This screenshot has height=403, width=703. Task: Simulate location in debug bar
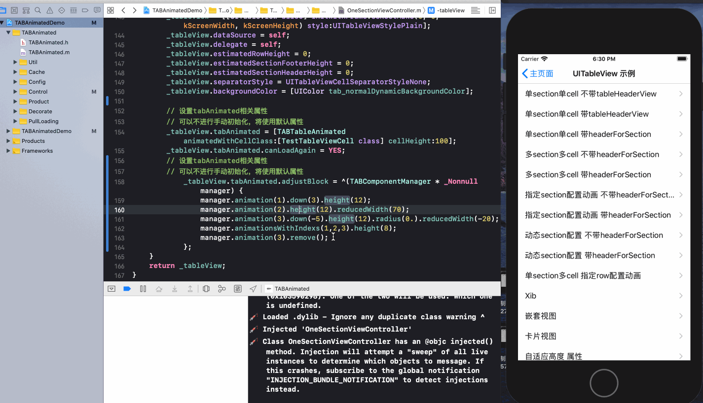click(x=253, y=289)
